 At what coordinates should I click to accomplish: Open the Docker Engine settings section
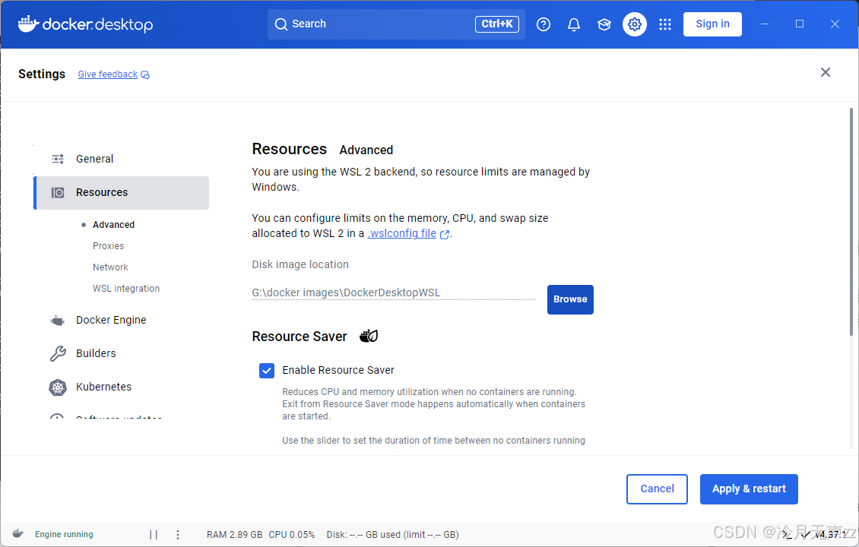click(x=121, y=321)
